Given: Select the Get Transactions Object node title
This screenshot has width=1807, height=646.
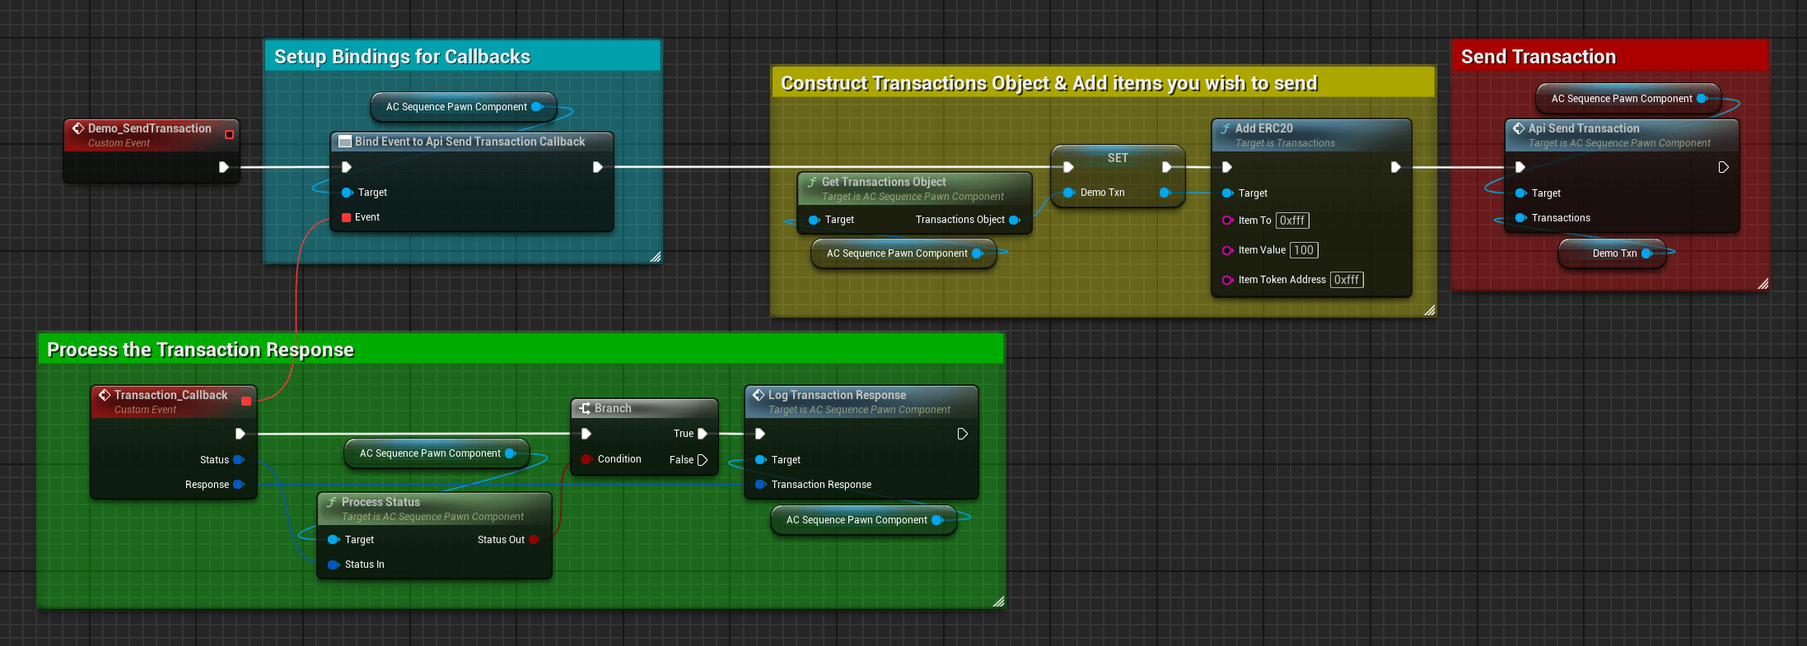Looking at the screenshot, I should (x=884, y=182).
